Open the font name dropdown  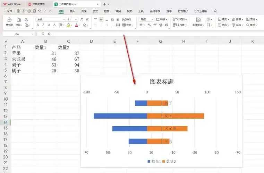[x=63, y=19]
